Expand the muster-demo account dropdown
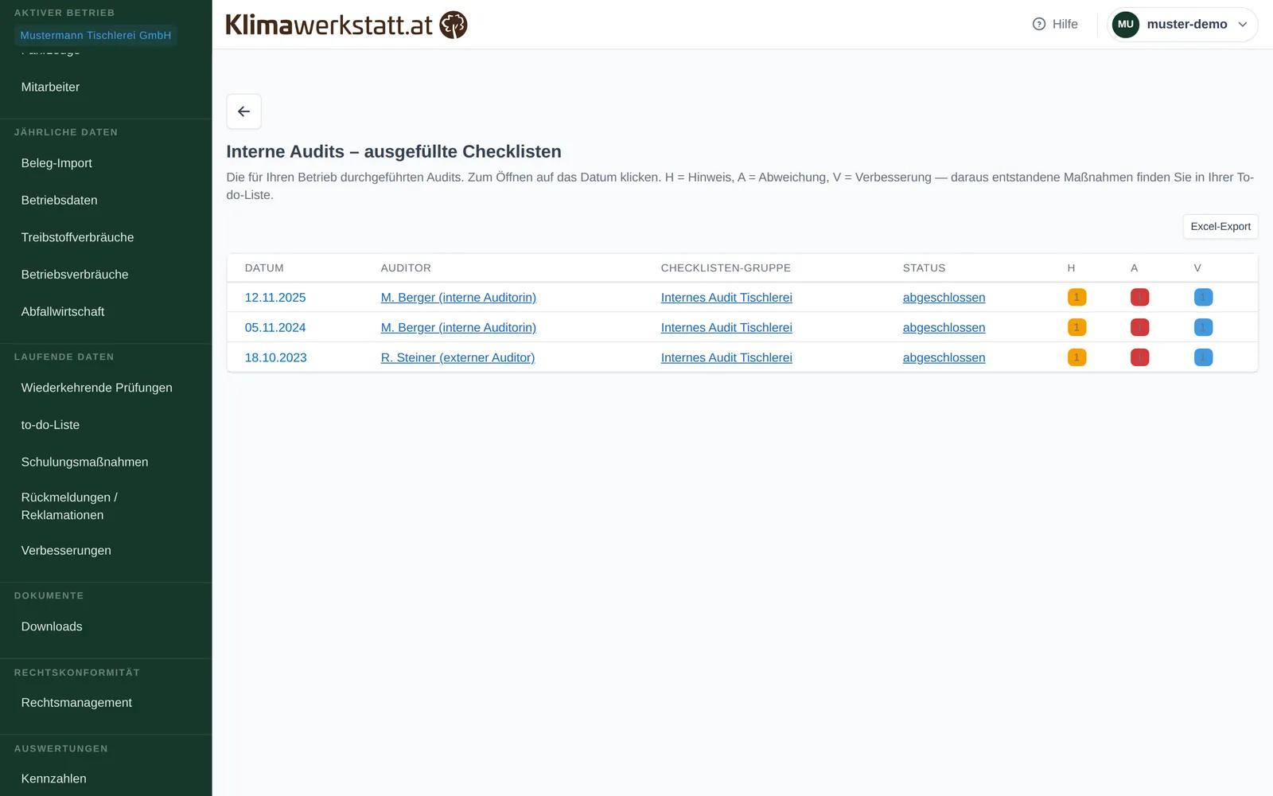Viewport: 1273px width, 796px height. [x=1182, y=24]
